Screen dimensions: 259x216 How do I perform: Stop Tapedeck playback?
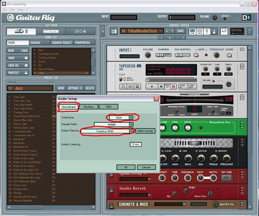click(161, 86)
